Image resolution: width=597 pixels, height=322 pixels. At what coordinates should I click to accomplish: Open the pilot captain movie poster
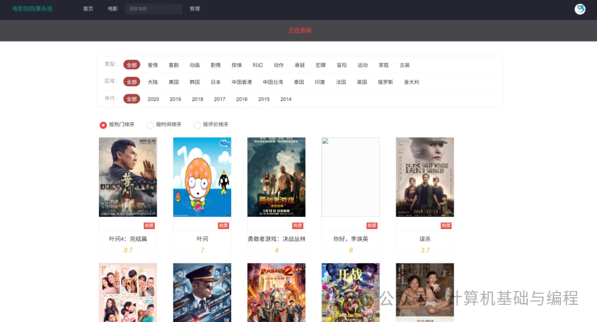(202, 293)
